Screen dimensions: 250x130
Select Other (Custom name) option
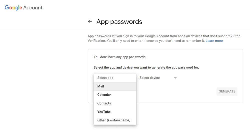(114, 120)
